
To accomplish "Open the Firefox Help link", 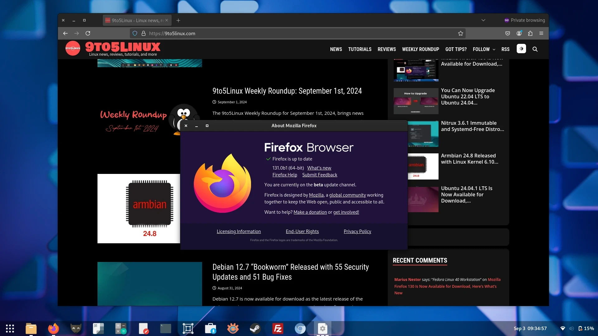I will click(x=285, y=174).
